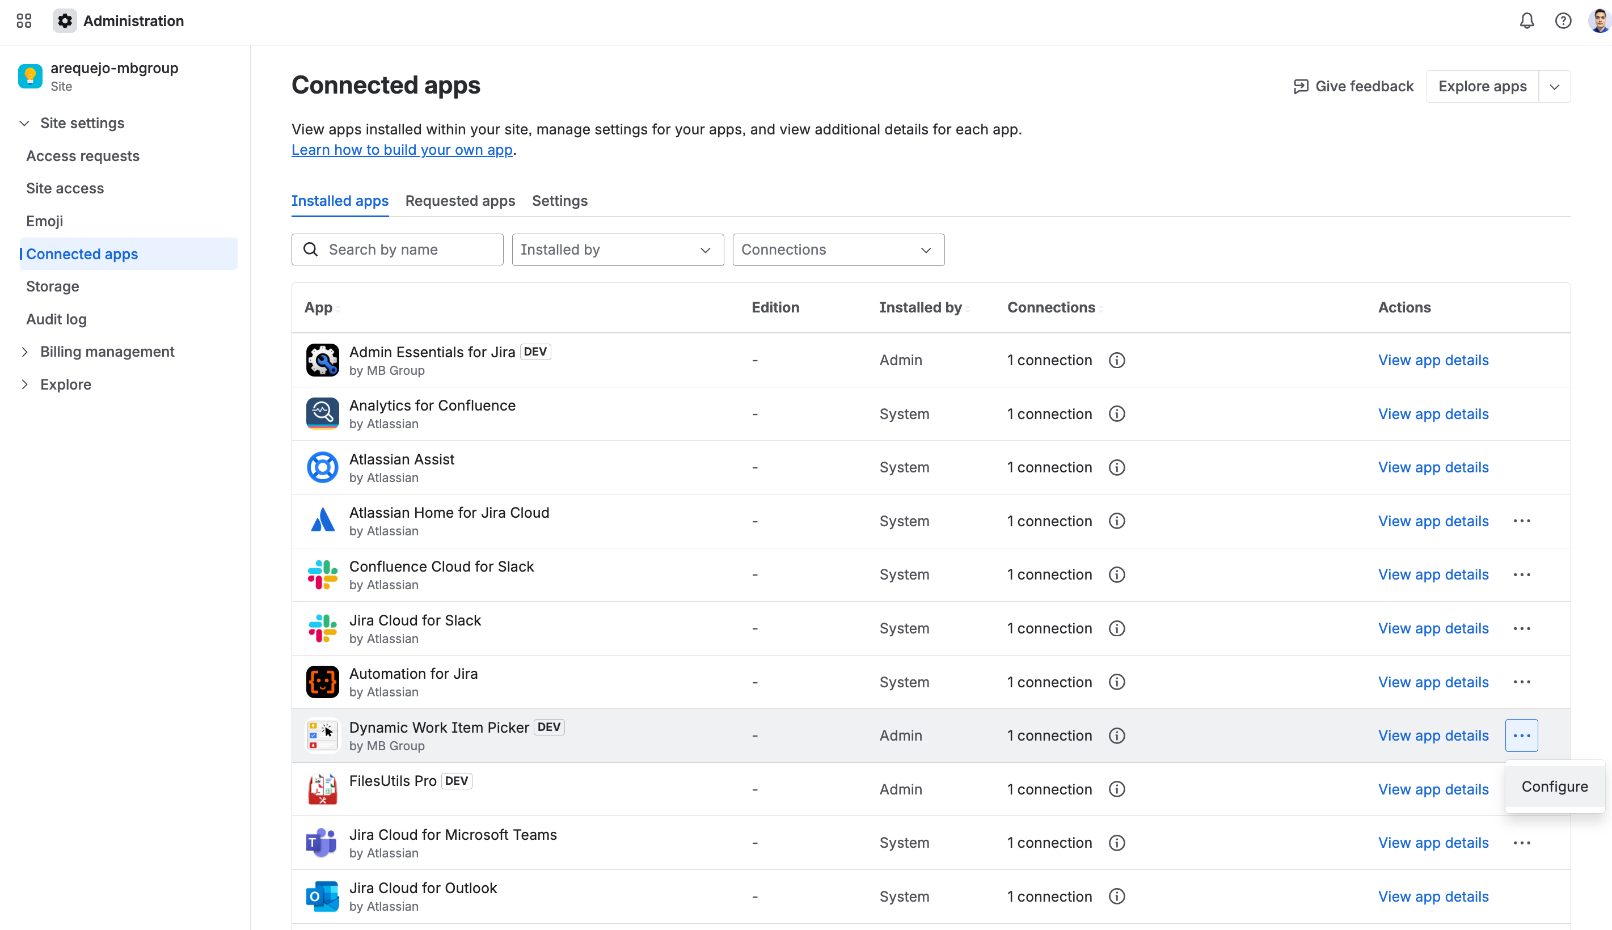Show connection info for Automation for Jira
Viewport: 1612px width, 930px height.
(x=1116, y=682)
